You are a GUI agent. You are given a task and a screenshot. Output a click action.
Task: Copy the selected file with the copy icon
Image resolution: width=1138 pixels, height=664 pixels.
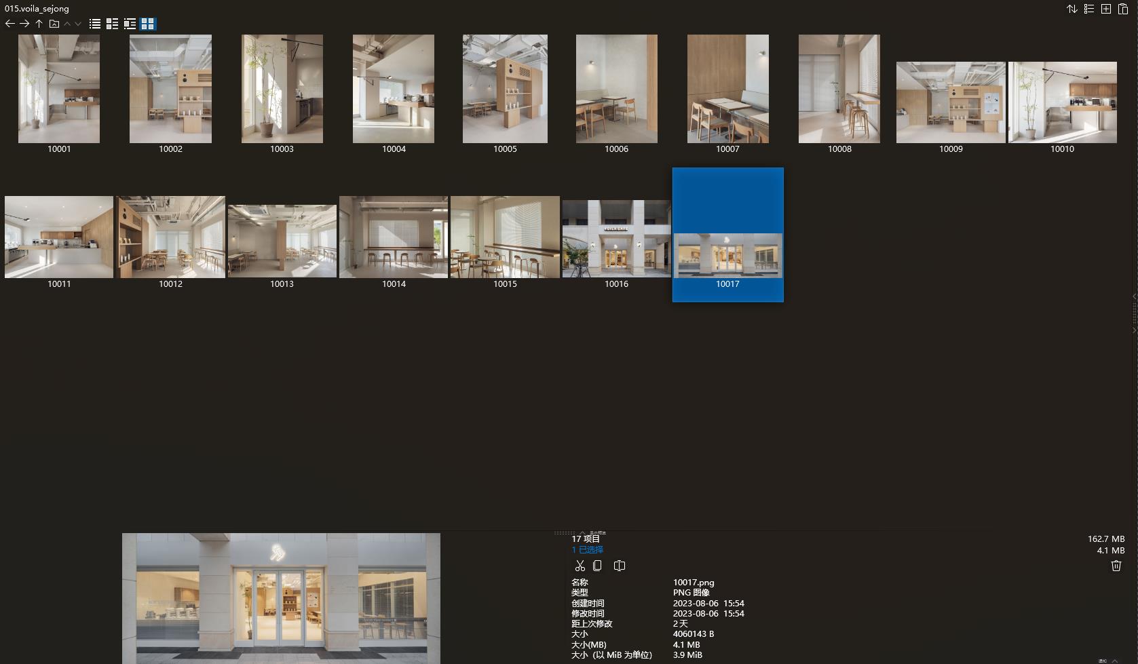coord(599,565)
